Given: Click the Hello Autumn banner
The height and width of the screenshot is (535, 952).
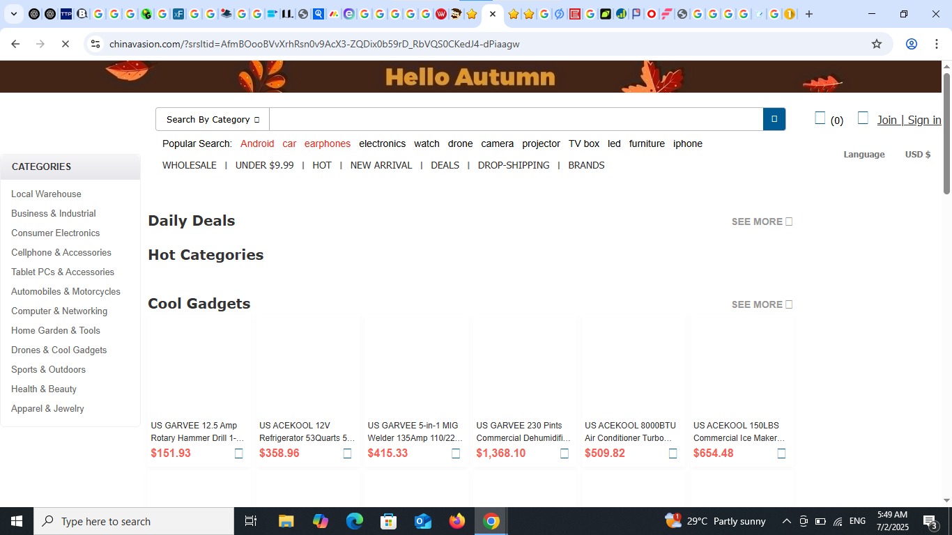Looking at the screenshot, I should pos(470,77).
